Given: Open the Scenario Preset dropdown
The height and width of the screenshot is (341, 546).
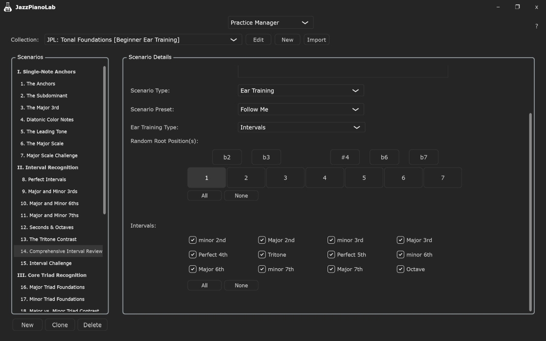Looking at the screenshot, I should (x=301, y=109).
